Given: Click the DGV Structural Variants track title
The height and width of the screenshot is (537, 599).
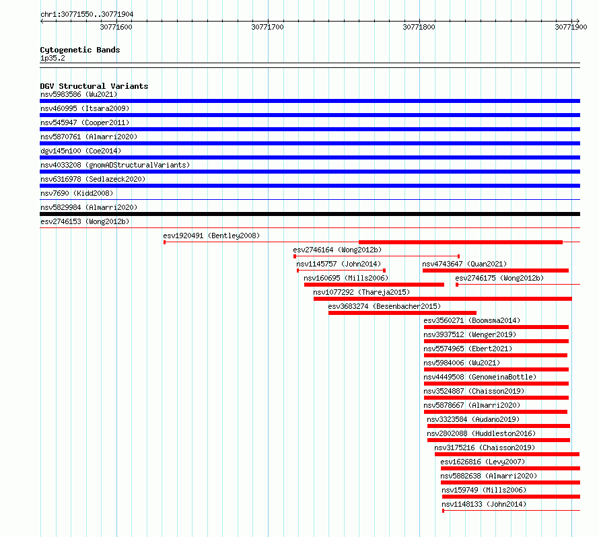Looking at the screenshot, I should (94, 86).
